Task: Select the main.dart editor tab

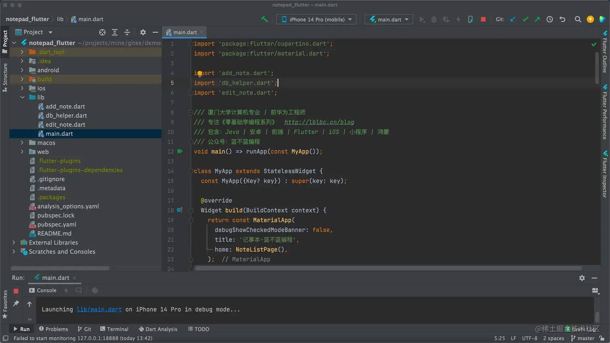Action: 185,32
